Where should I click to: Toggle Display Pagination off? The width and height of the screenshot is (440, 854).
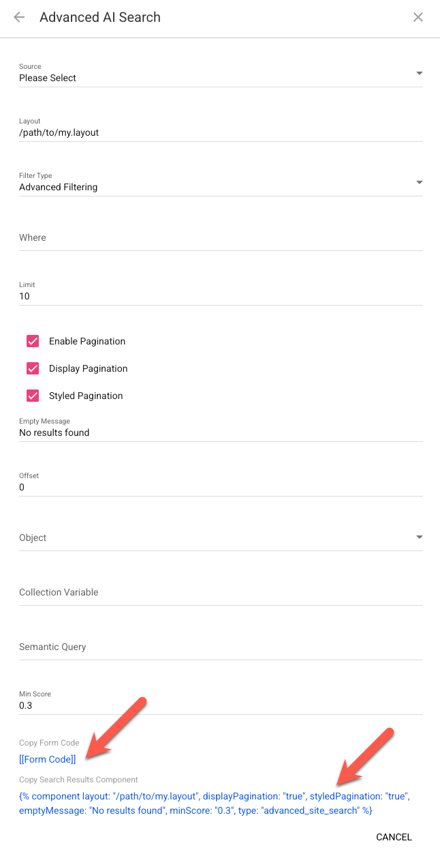(32, 368)
